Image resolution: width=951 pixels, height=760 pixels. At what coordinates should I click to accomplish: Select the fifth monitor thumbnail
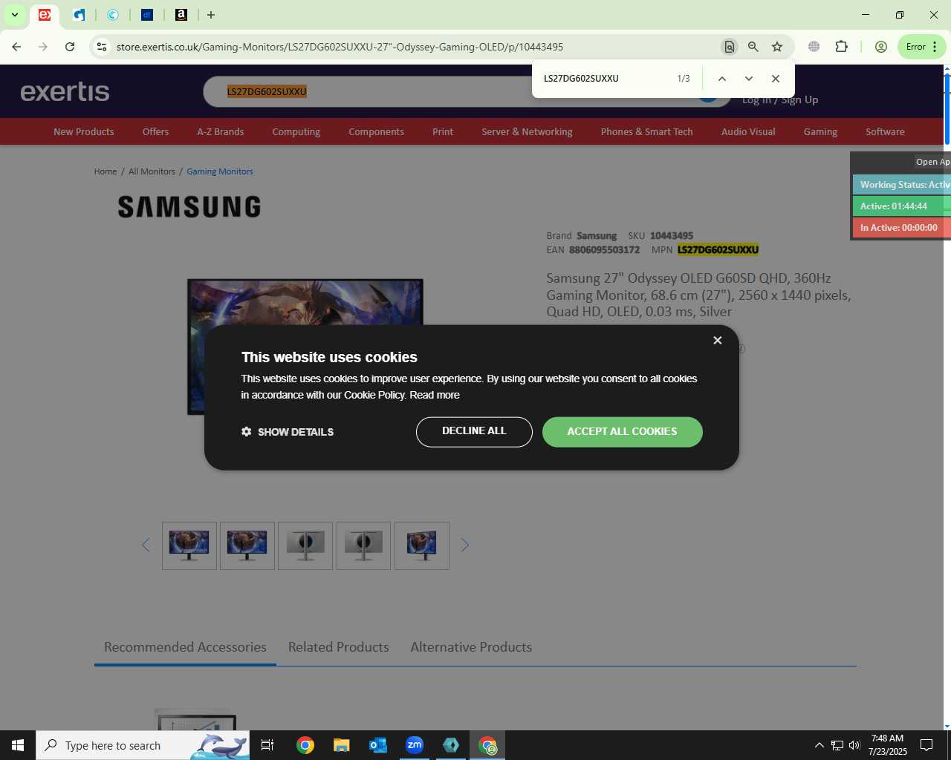coord(422,546)
